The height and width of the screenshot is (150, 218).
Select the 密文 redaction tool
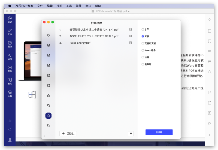(10, 81)
